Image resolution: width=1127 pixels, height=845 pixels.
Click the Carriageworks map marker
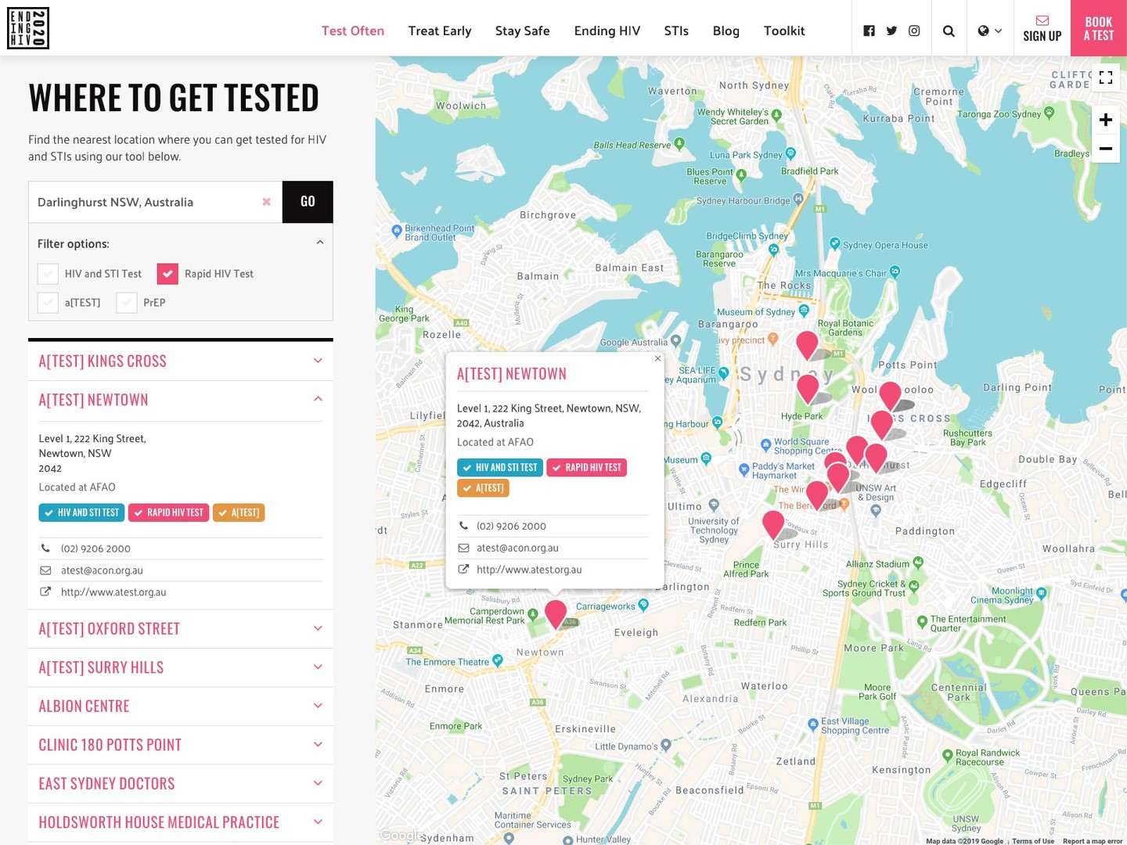click(643, 605)
